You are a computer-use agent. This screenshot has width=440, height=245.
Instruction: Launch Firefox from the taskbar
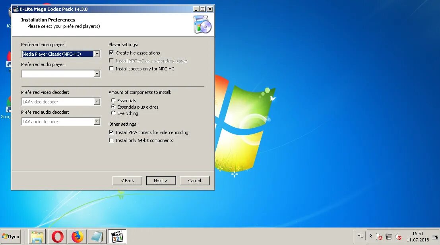pyautogui.click(x=77, y=237)
